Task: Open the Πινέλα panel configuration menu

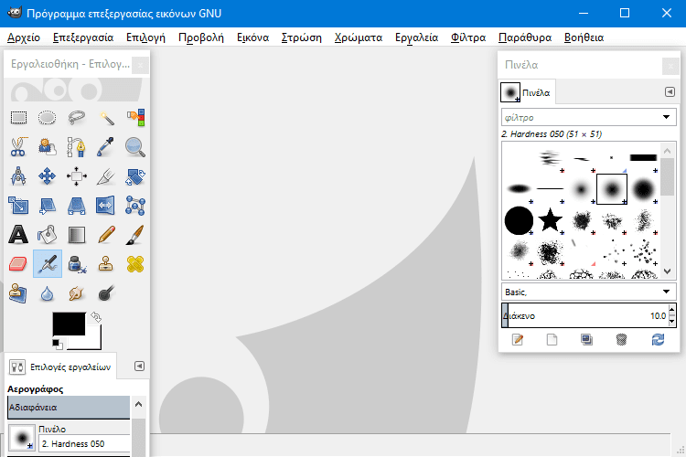Action: tap(670, 92)
